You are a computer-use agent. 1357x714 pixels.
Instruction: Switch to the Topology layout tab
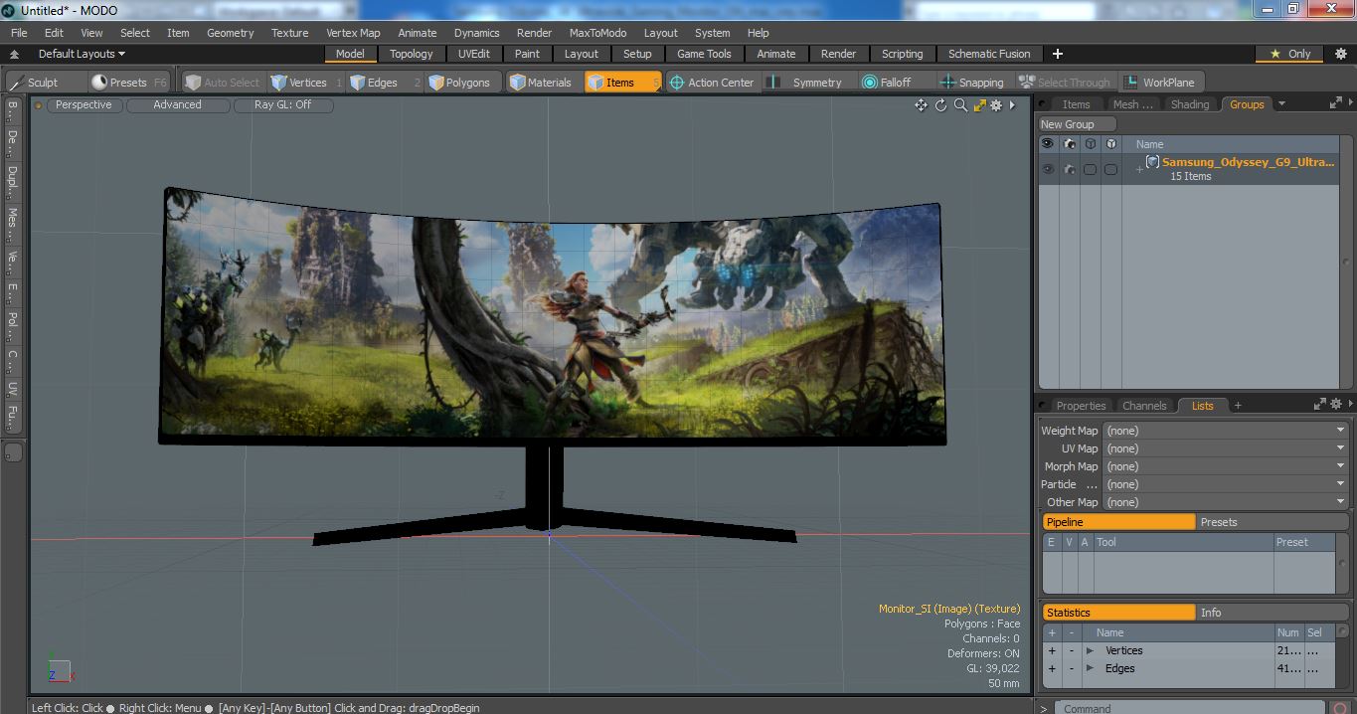[x=411, y=54]
